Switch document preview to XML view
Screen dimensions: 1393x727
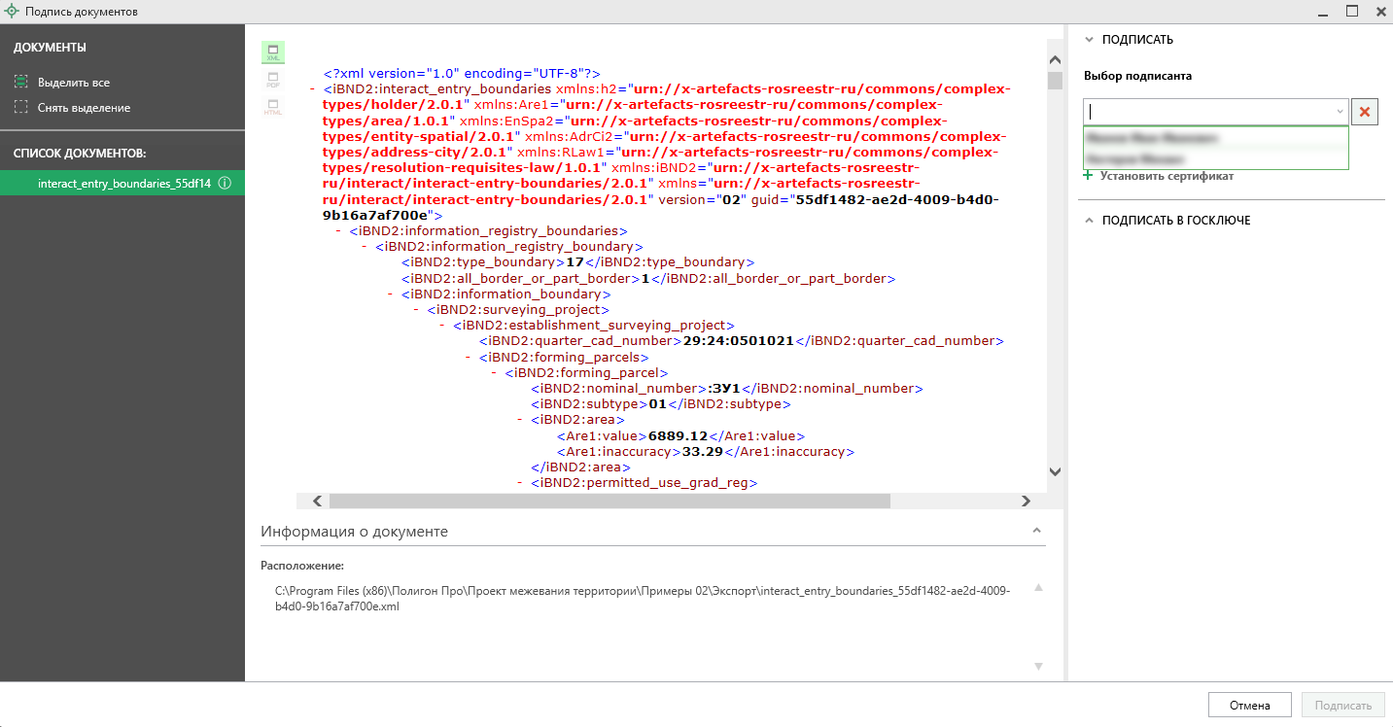pos(273,52)
